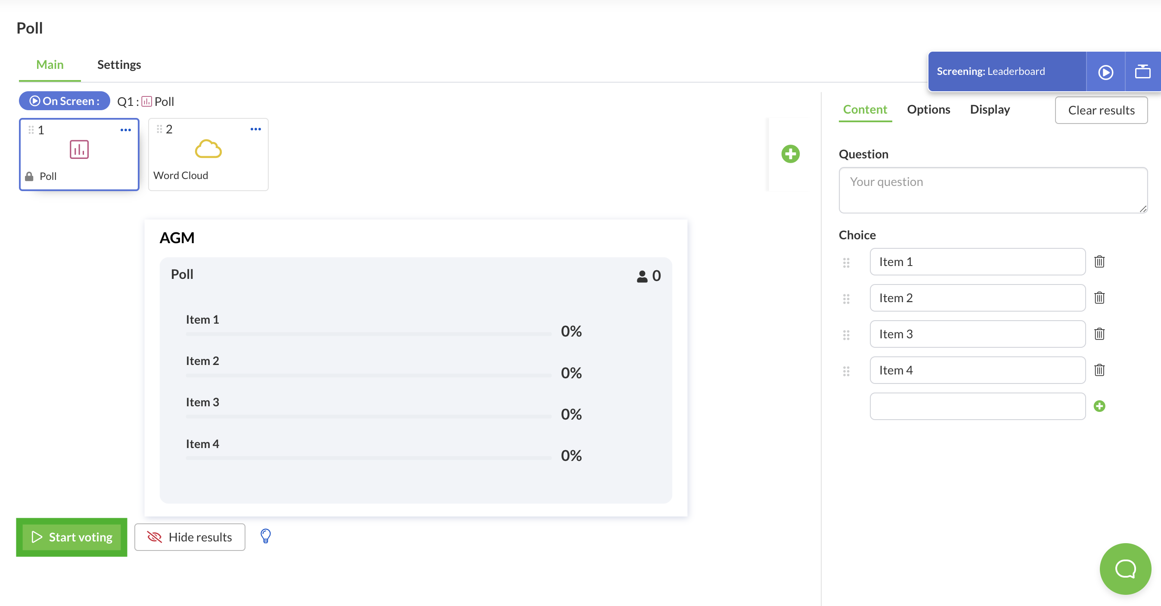Click the screening monitor icon

tap(1142, 71)
